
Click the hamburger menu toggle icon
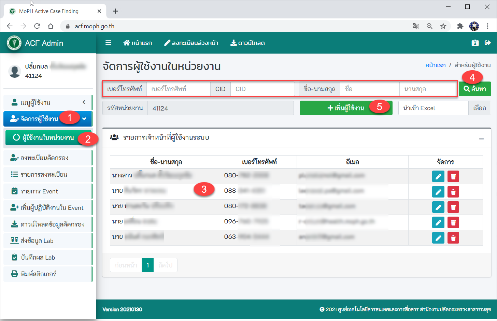click(108, 43)
